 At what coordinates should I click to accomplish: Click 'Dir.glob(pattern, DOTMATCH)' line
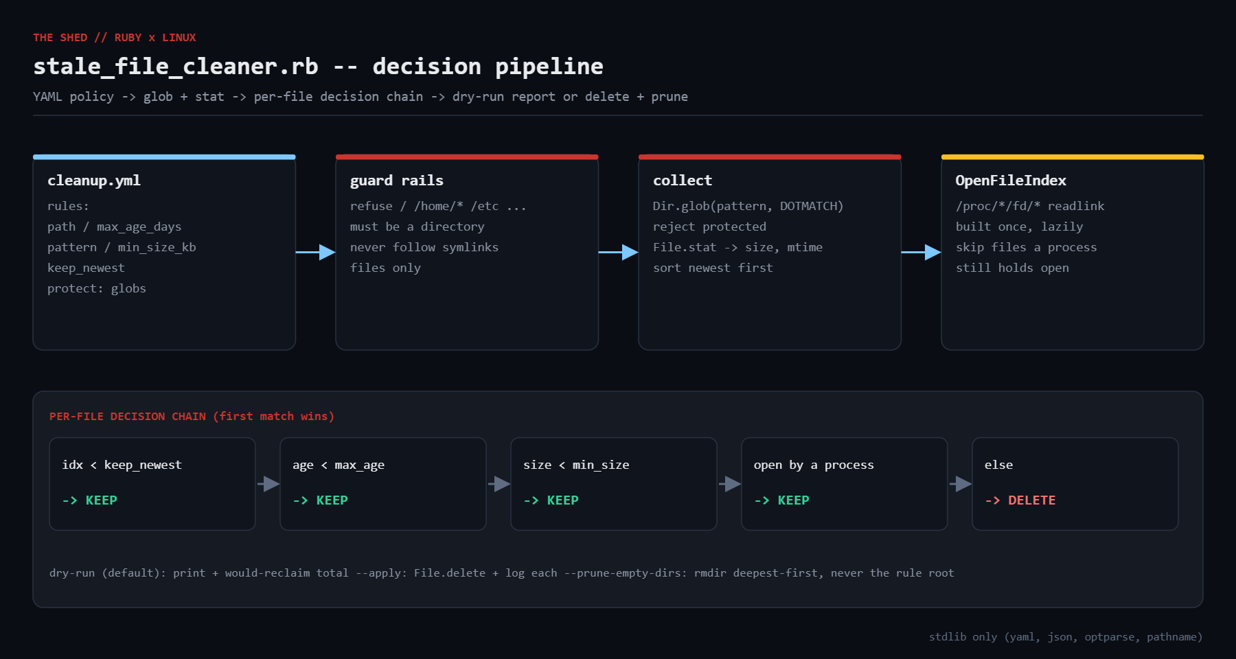[x=748, y=206]
